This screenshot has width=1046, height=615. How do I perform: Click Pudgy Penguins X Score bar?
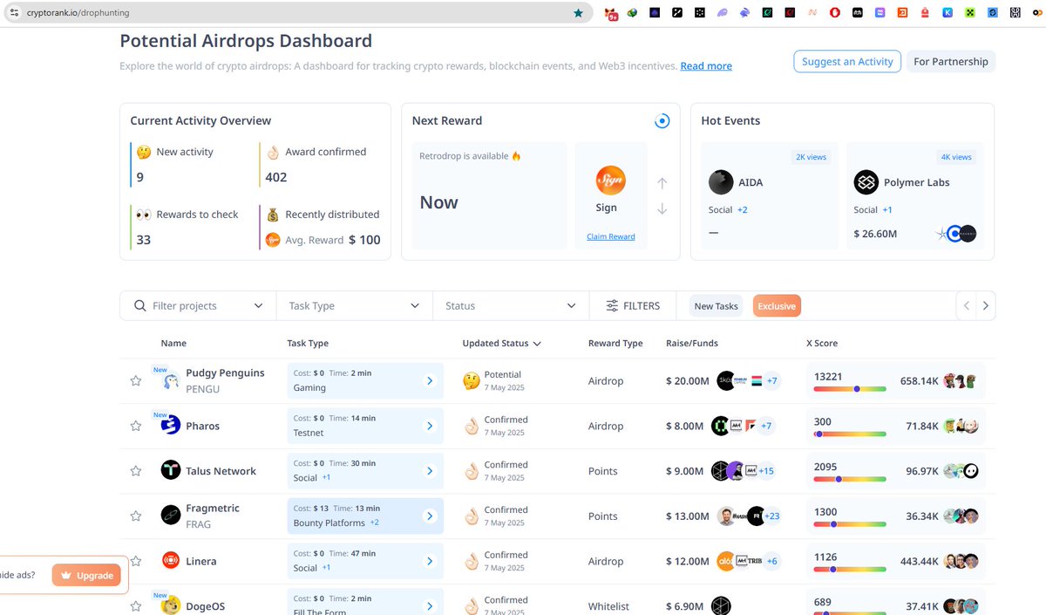pos(850,389)
